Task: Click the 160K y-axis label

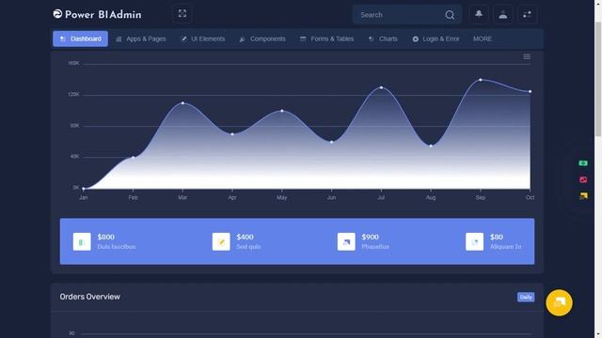Action: [x=73, y=63]
